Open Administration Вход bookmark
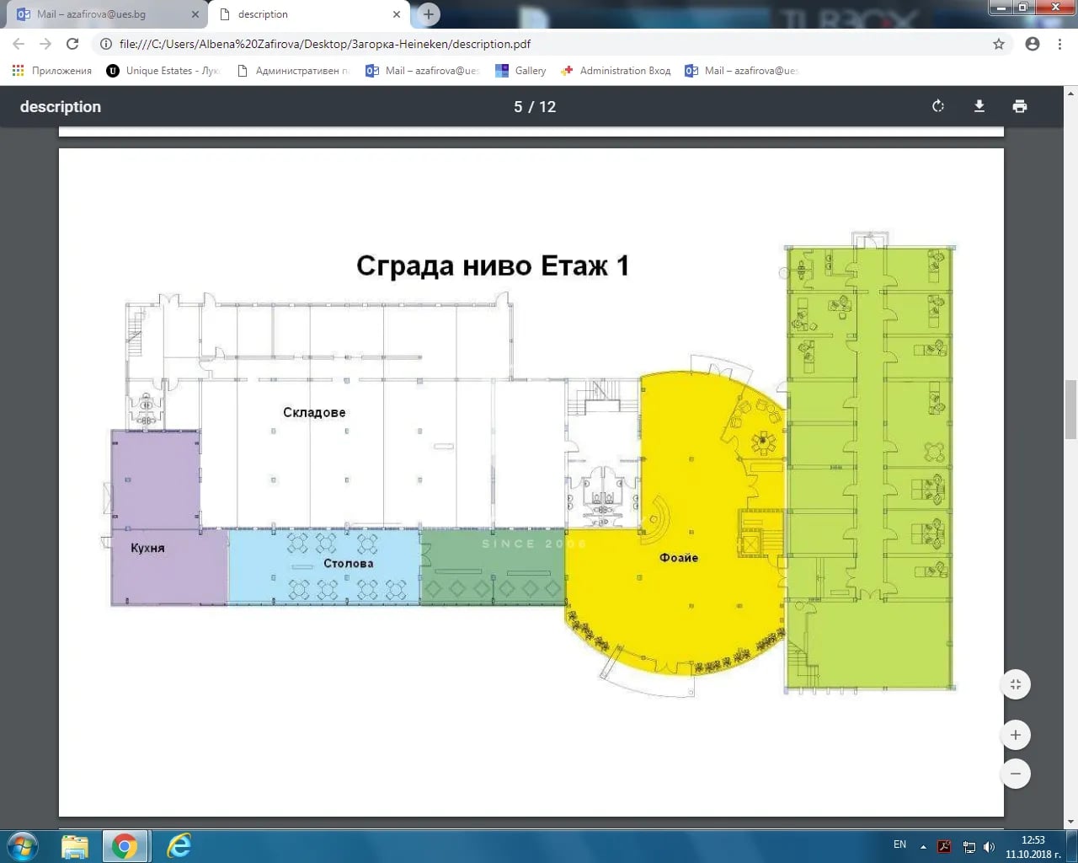This screenshot has height=863, width=1078. [616, 71]
